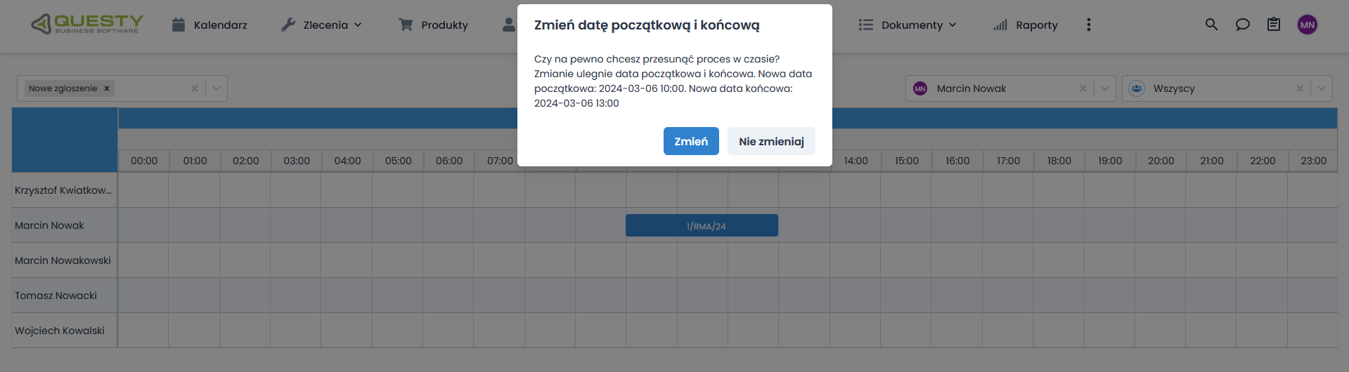Open the chat bubble icon
The width and height of the screenshot is (1349, 372).
click(1242, 25)
